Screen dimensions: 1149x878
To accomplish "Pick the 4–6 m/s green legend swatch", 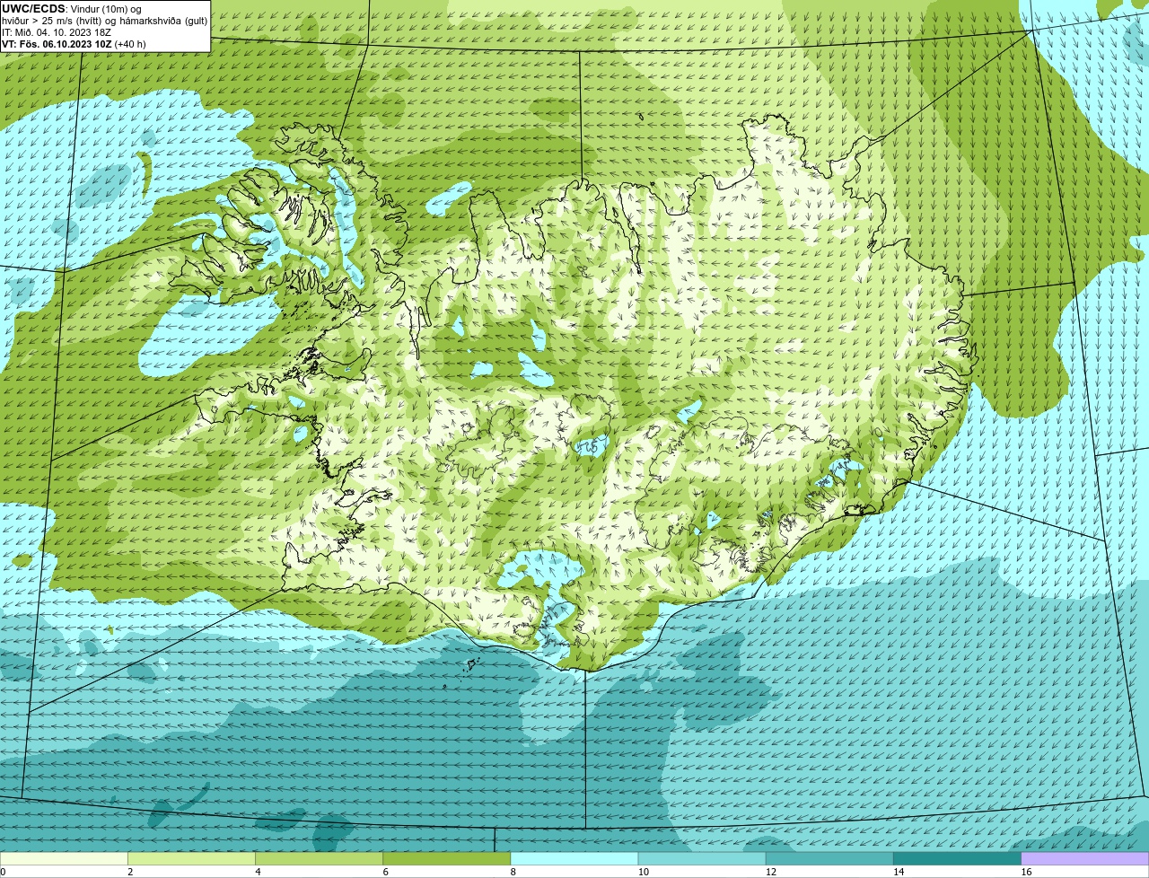I will click(319, 858).
